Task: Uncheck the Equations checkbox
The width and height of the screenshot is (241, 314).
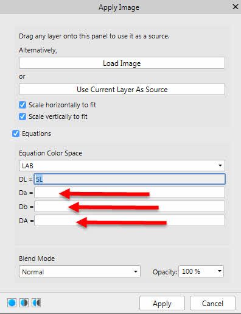Action: (16, 134)
